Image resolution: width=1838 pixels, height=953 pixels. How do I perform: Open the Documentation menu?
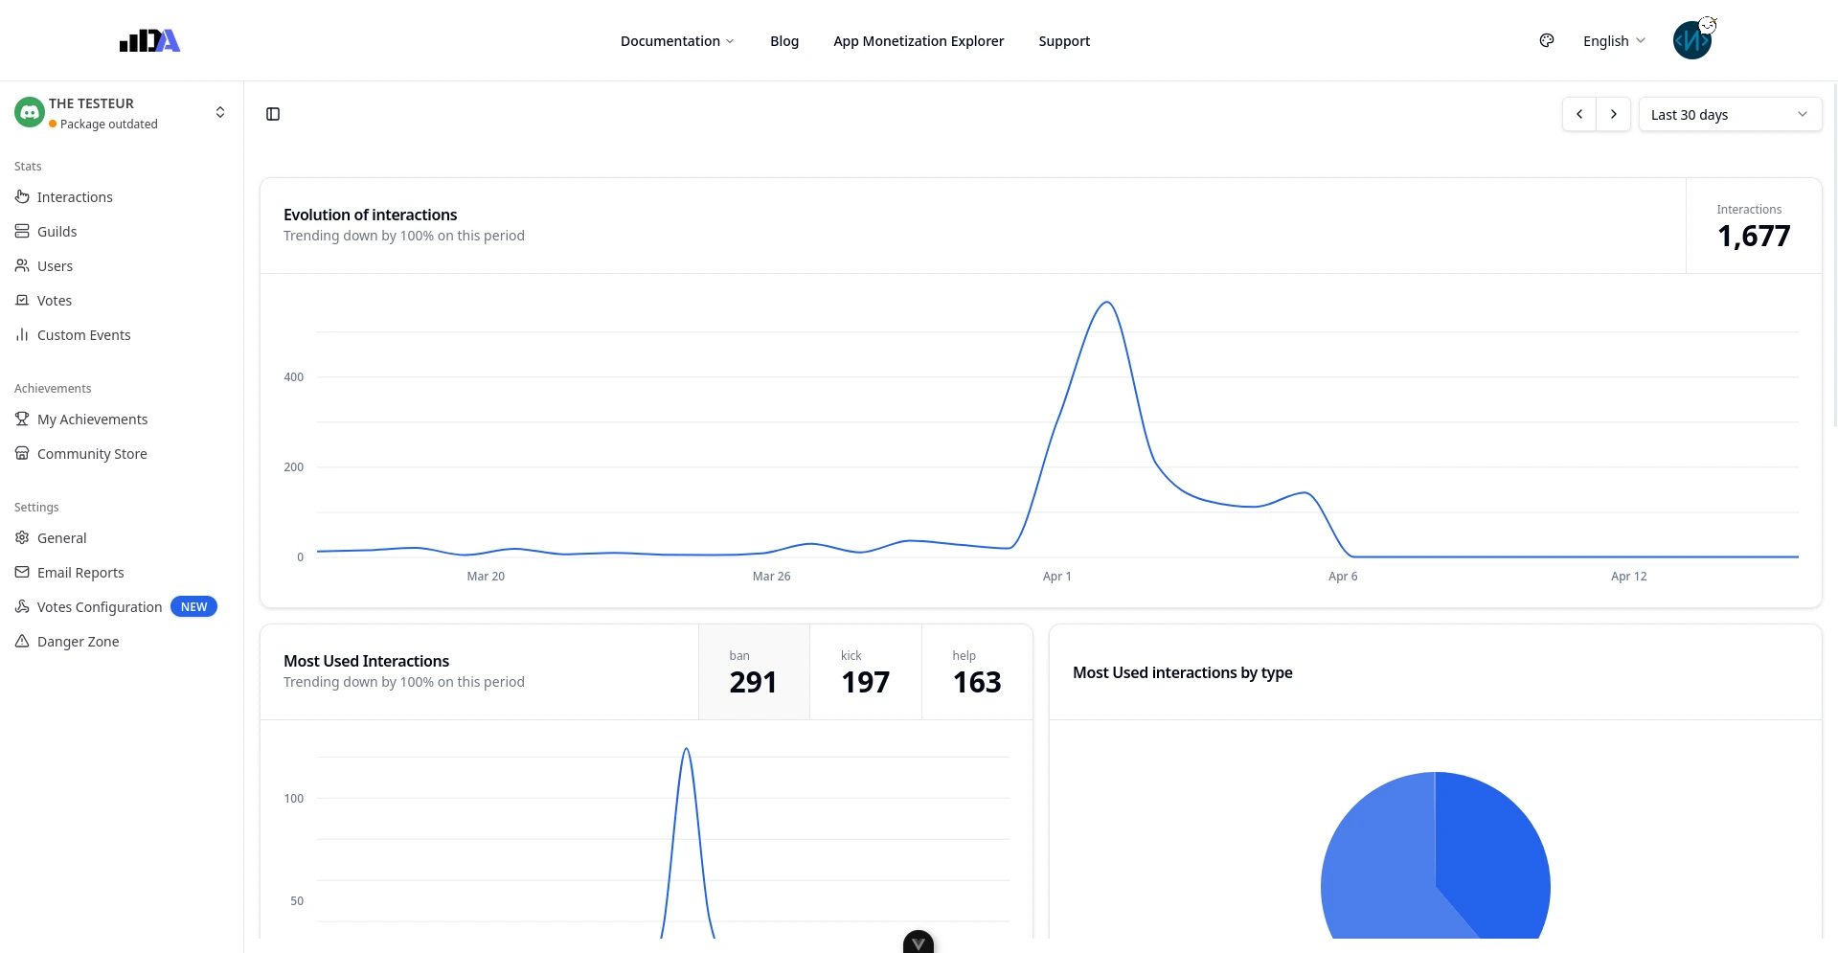(676, 40)
